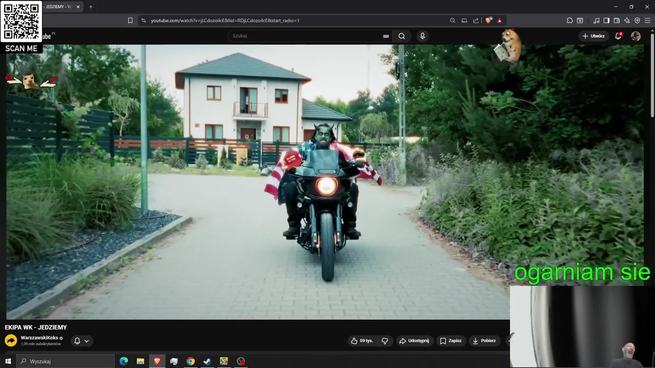This screenshot has height=368, width=655.
Task: Select the JEDZIEMY YouTube browser tab
Action: point(60,7)
